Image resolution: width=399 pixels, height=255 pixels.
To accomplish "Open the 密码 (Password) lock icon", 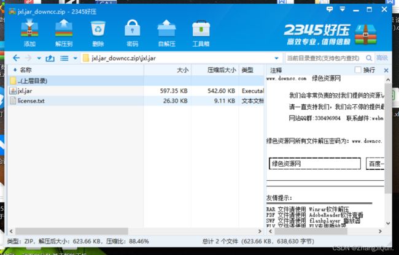I will pyautogui.click(x=133, y=32).
